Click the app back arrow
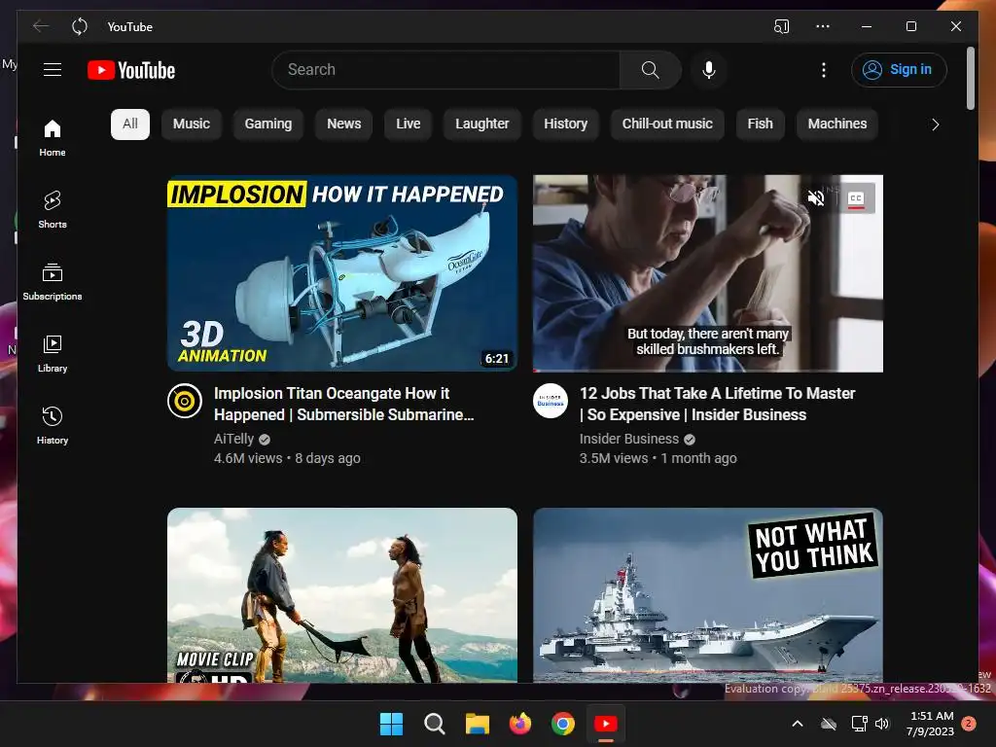 tap(41, 26)
